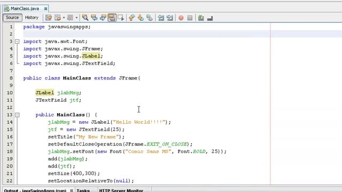Image resolution: width=342 pixels, height=192 pixels.
Task: Toggle Rectangular Selection mode
Action: click(x=121, y=18)
